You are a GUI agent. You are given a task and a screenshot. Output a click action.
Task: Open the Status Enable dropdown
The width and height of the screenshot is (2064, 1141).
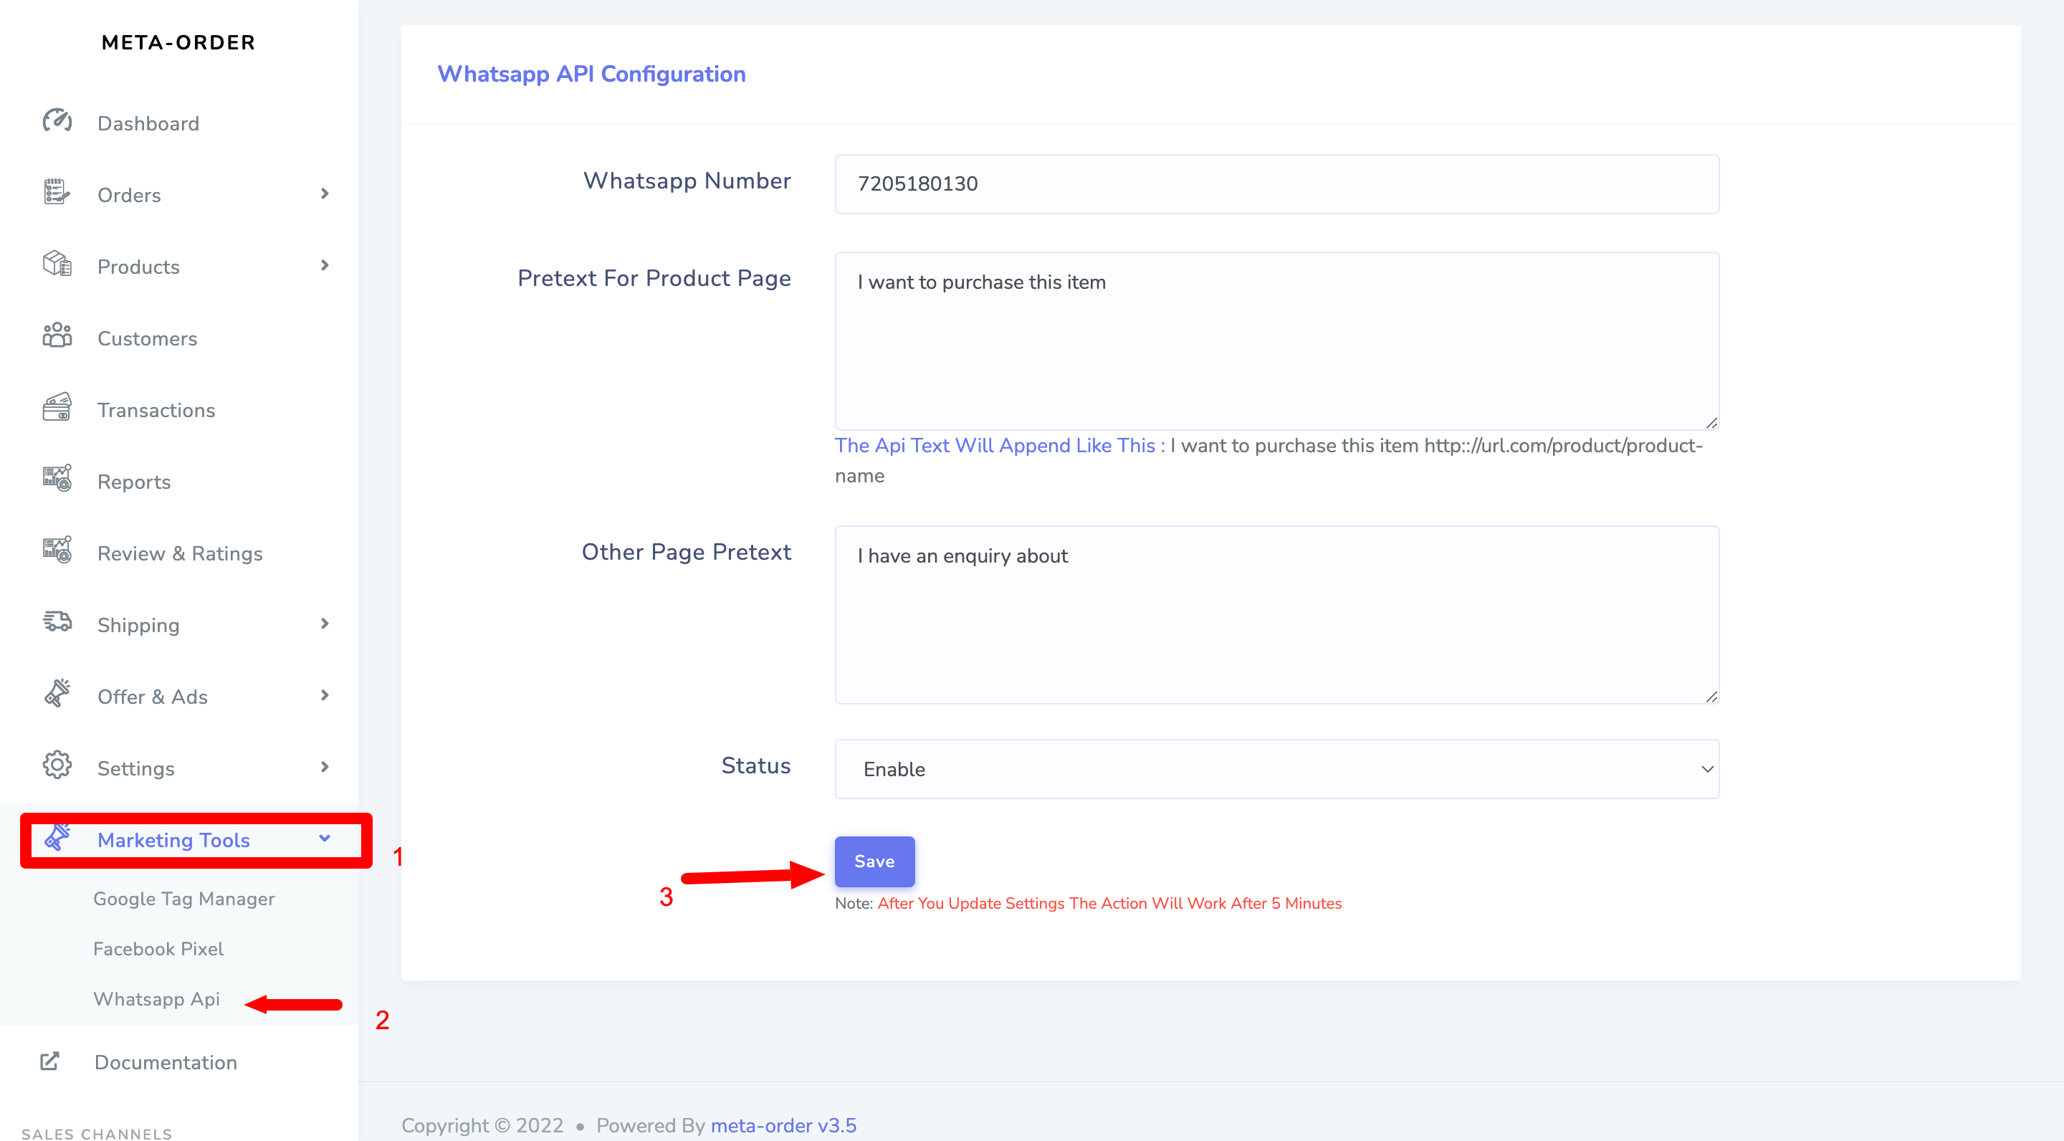point(1276,768)
